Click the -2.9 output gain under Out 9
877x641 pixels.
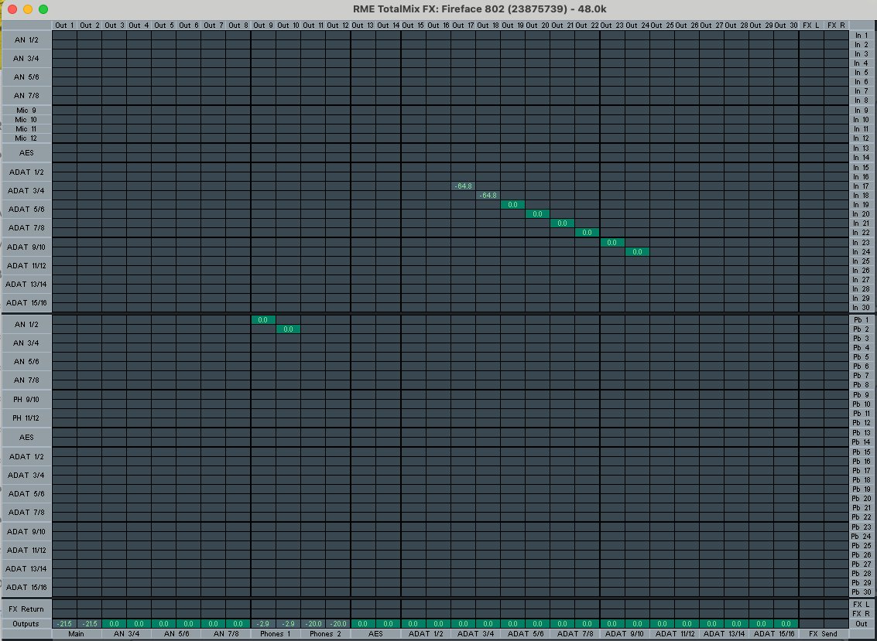click(263, 624)
